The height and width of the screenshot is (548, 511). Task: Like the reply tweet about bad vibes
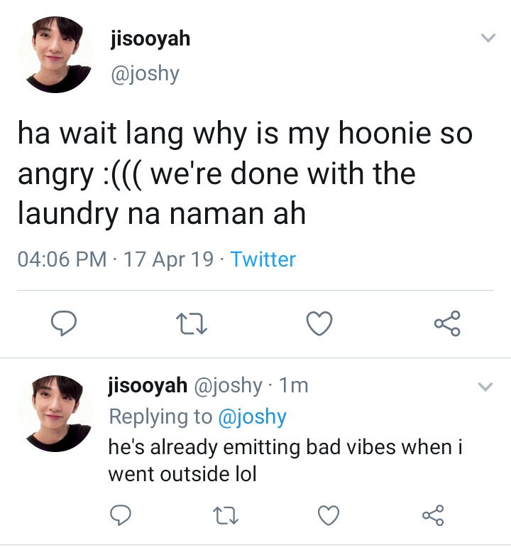click(329, 515)
